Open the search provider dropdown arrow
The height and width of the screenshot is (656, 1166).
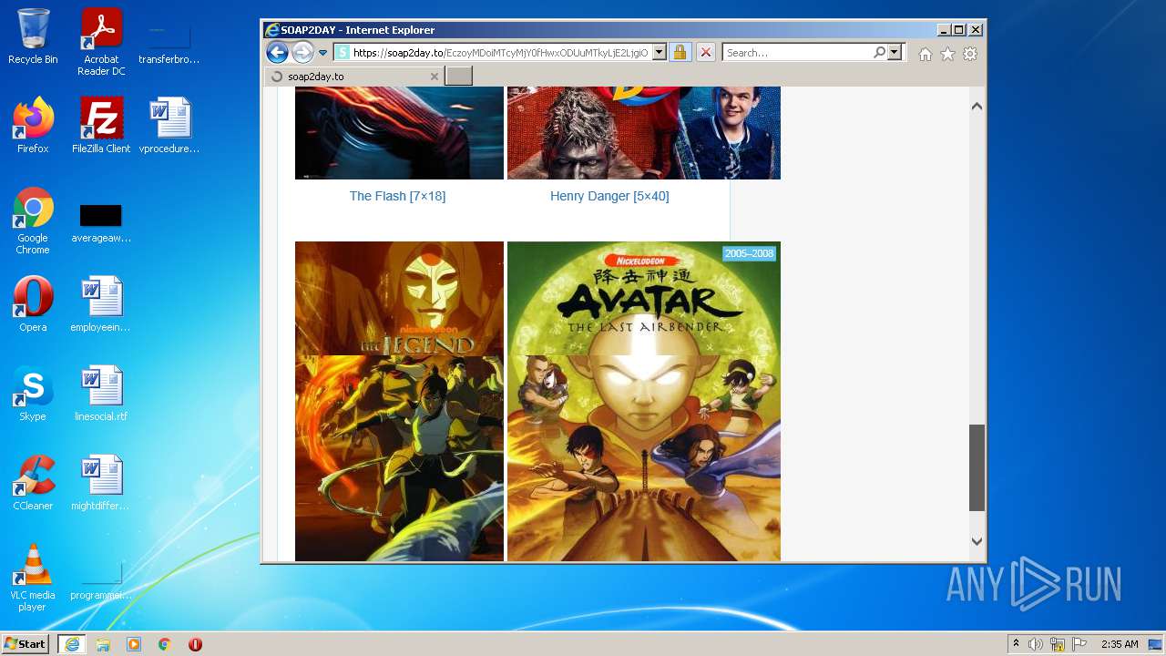coord(895,53)
